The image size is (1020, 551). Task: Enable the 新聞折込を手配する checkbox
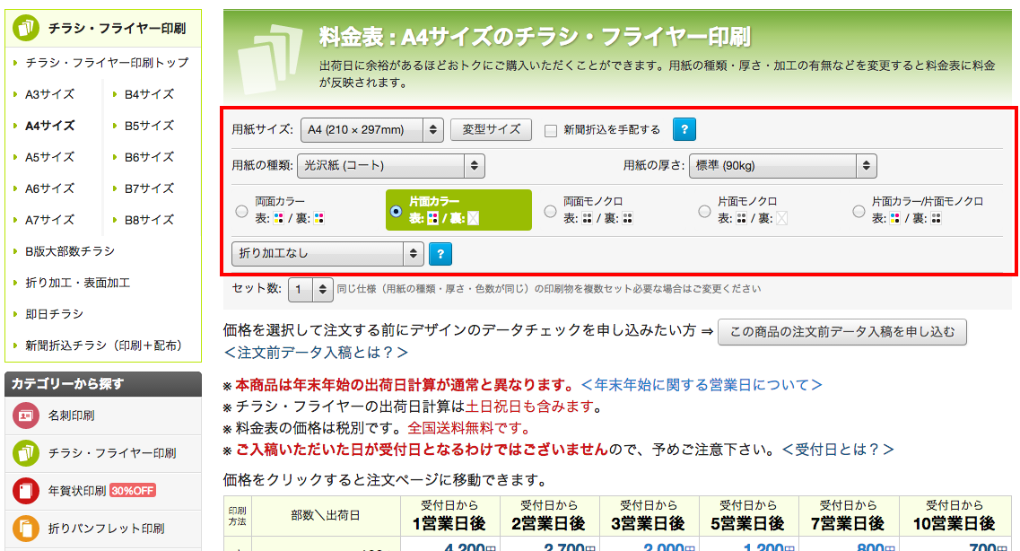pos(551,130)
